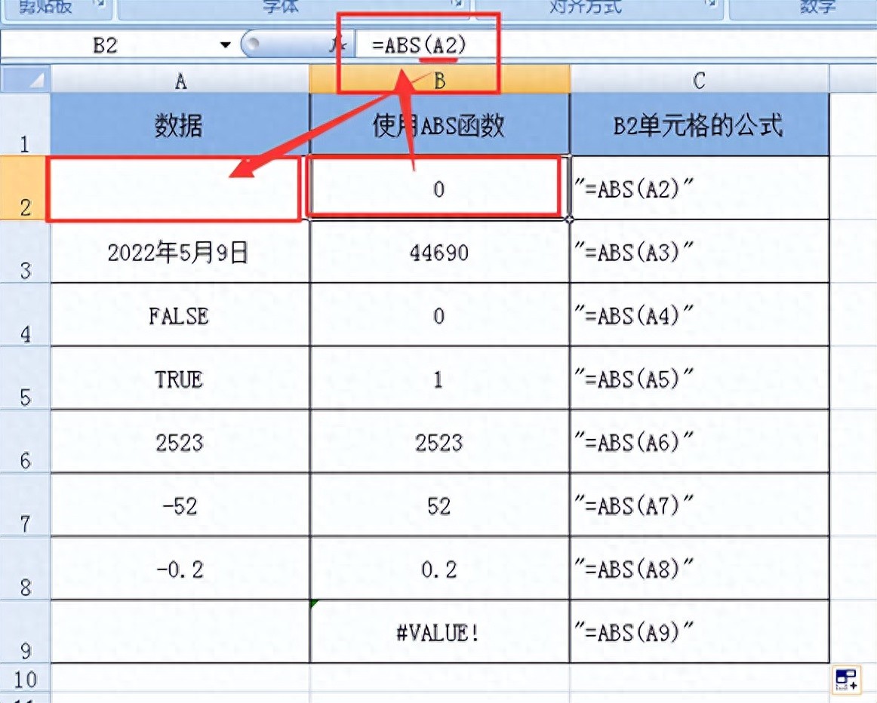Viewport: 877px width, 703px height.
Task: Select cell B5 showing 1
Action: click(x=439, y=378)
